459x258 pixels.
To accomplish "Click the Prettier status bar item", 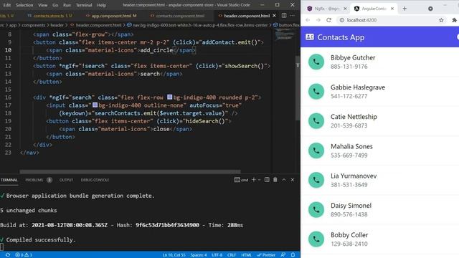I will tap(266, 255).
